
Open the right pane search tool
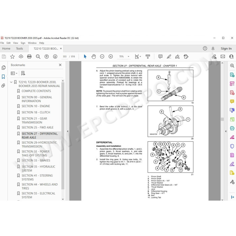pyautogui.click(x=232, y=66)
